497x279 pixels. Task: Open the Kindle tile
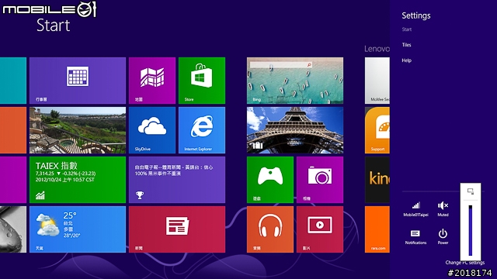coord(377,180)
